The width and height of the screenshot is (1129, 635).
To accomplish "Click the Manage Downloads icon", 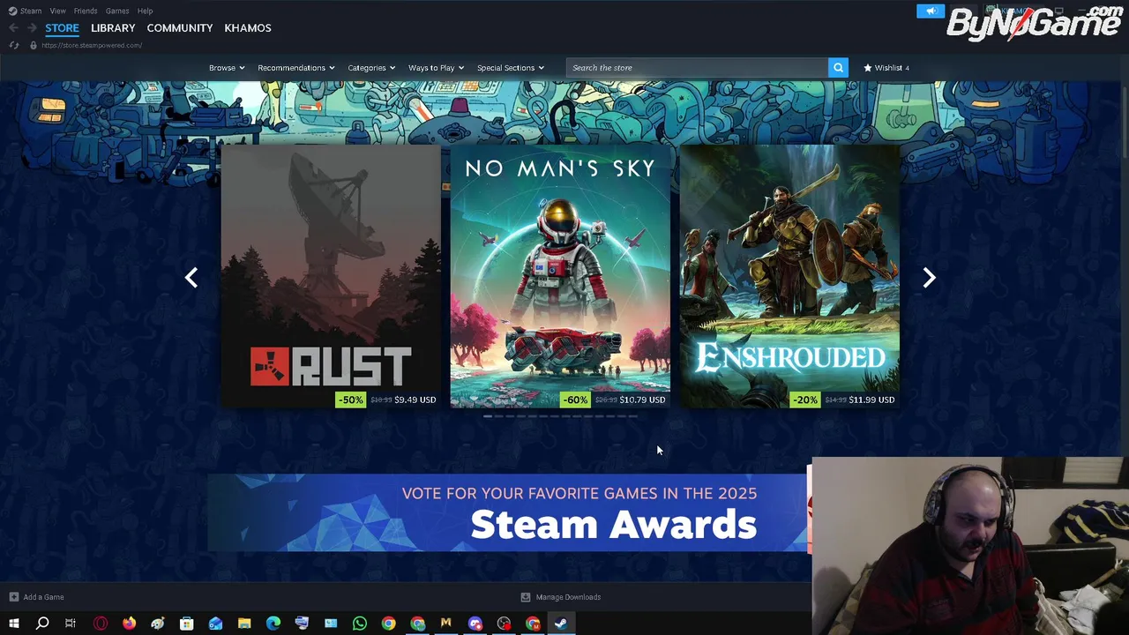I will [x=526, y=597].
